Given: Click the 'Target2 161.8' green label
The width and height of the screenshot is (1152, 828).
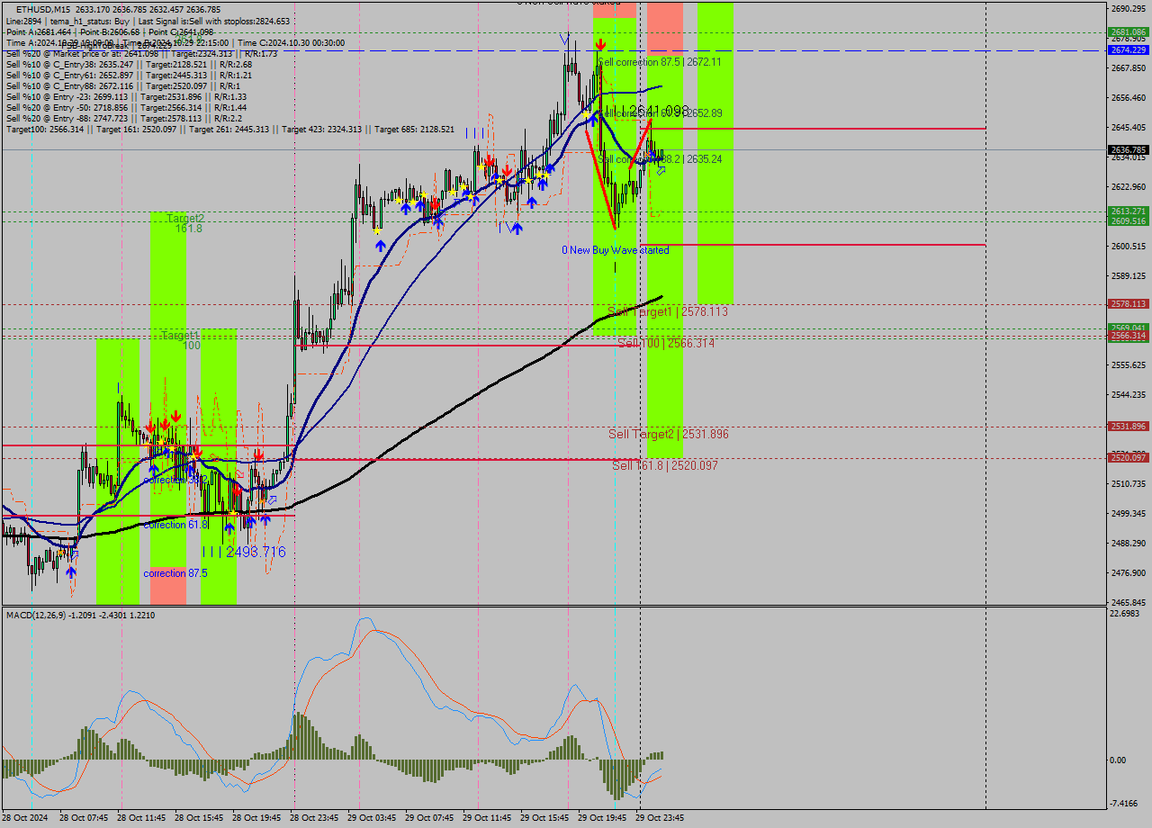Looking at the screenshot, I should pos(185,223).
